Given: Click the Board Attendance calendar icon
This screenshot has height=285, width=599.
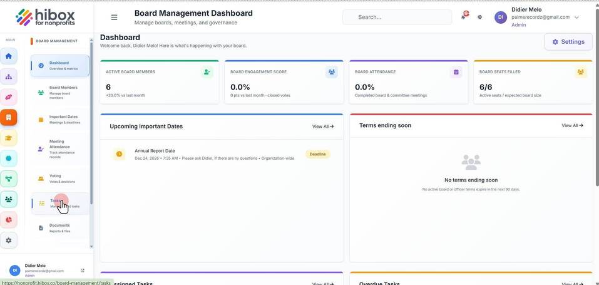Looking at the screenshot, I should pyautogui.click(x=456, y=72).
